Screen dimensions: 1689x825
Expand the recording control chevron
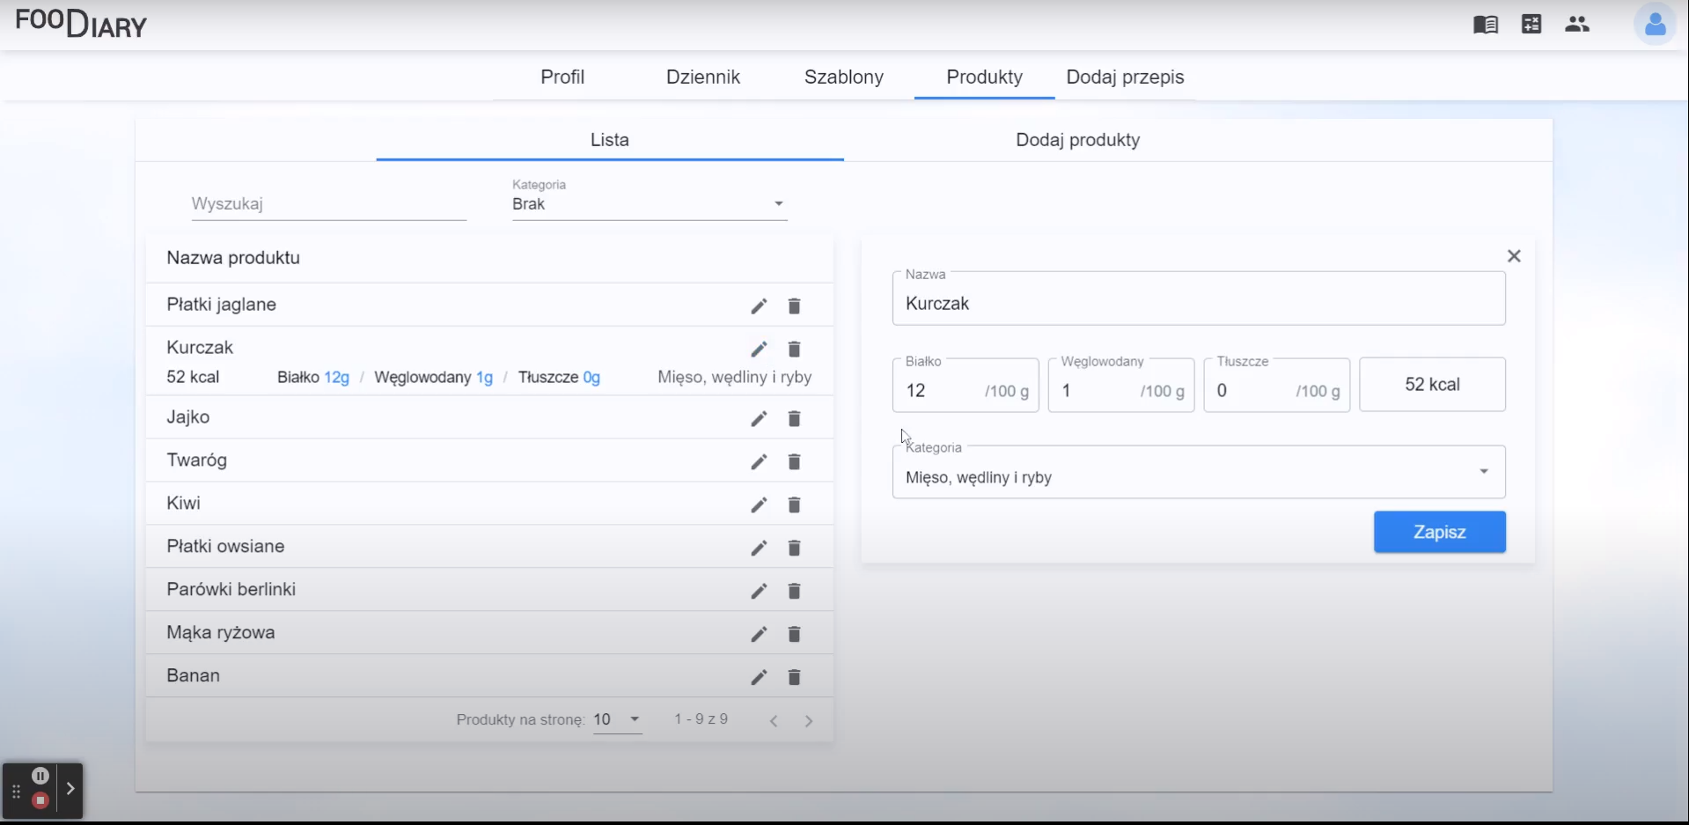click(70, 789)
